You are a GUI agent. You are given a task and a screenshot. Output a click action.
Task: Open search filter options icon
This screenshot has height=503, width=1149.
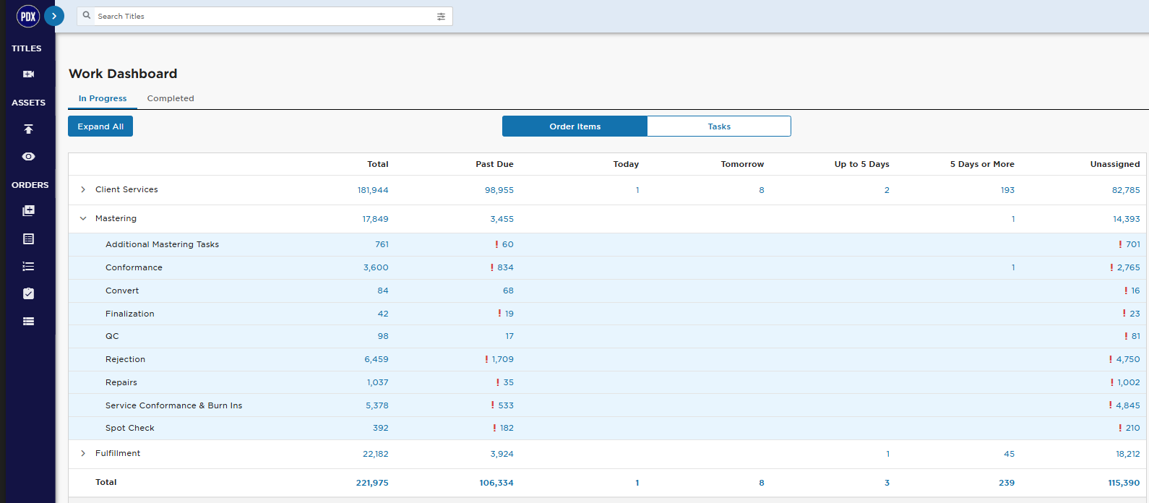[x=441, y=16]
